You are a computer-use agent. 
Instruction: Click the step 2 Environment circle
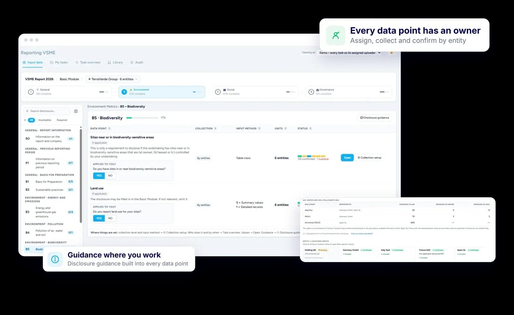click(124, 92)
